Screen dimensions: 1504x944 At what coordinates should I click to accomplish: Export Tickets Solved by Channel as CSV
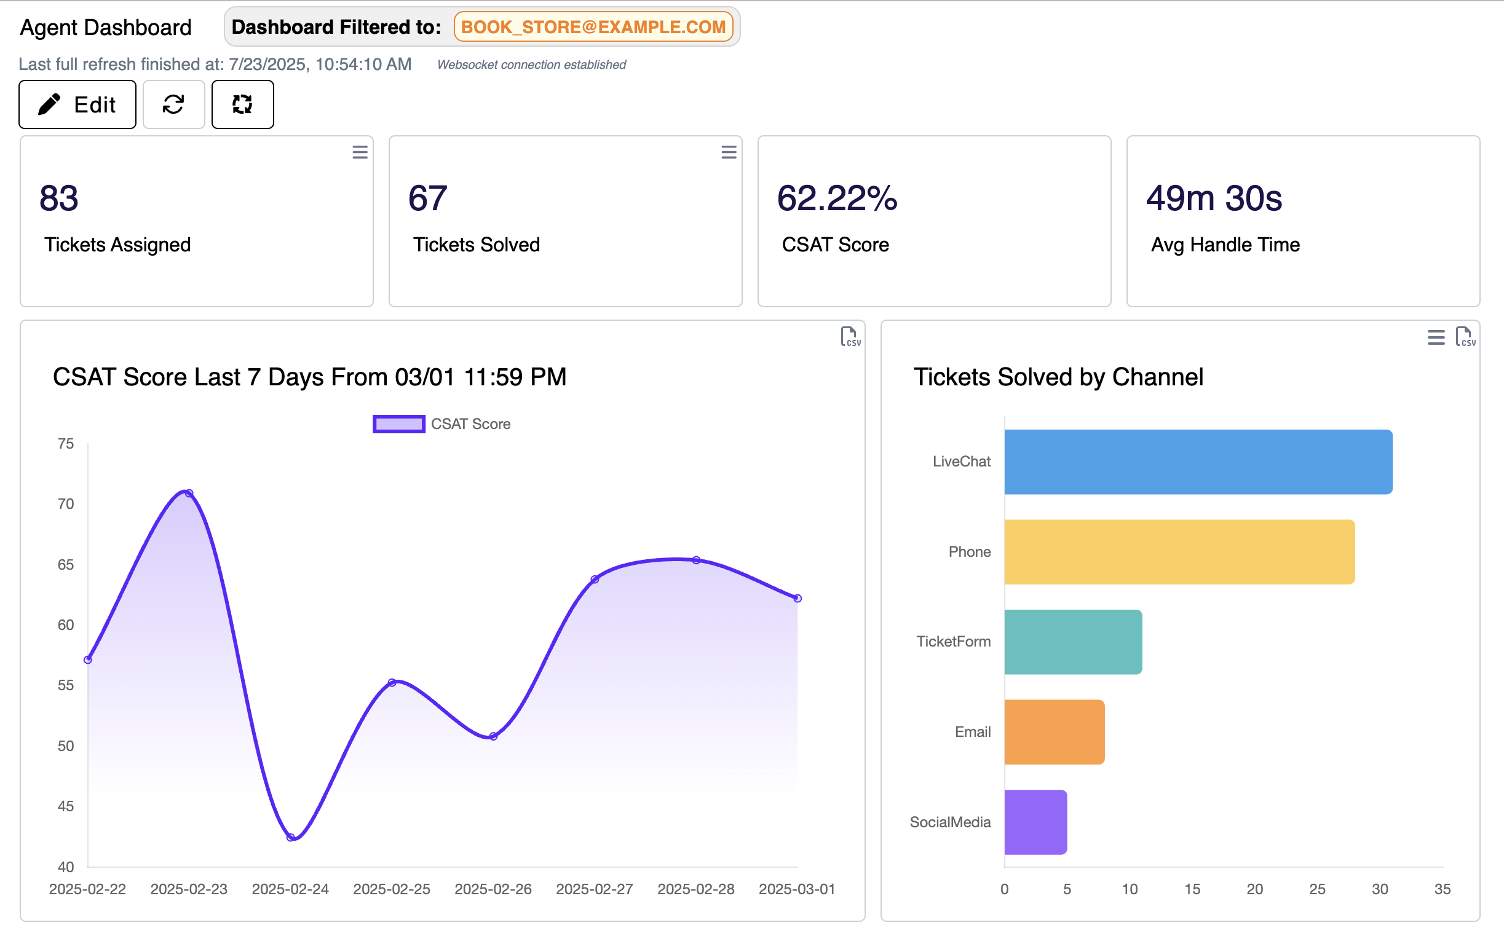(1465, 337)
